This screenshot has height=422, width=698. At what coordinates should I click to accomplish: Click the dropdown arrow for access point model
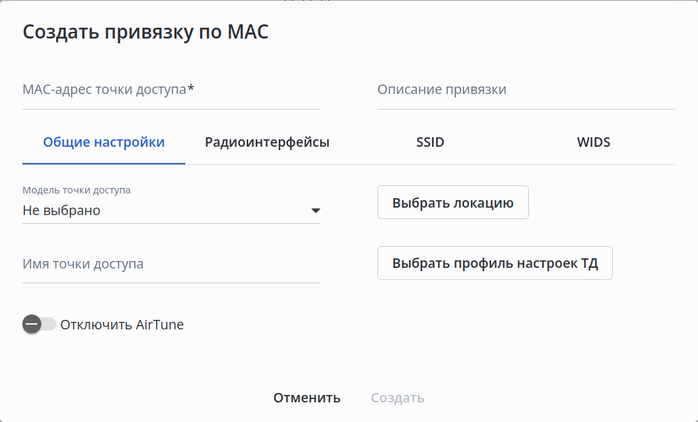click(x=315, y=211)
